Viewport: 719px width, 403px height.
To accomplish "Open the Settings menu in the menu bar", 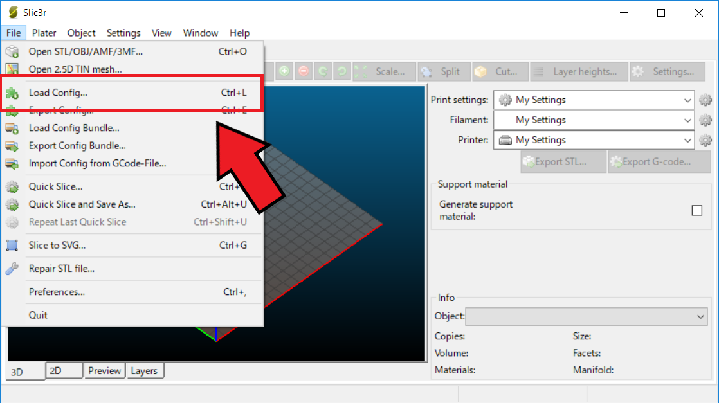I will [x=123, y=33].
